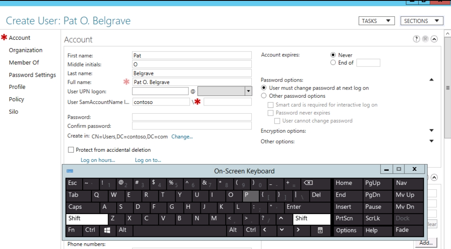Go to Member Of section
The image size is (451, 249).
24,62
